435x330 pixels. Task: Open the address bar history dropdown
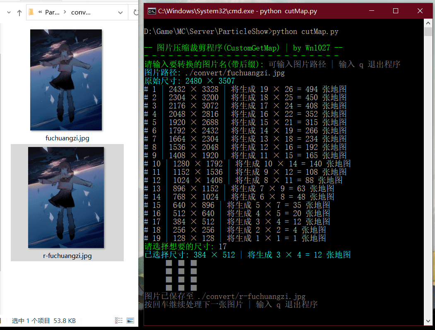click(120, 12)
